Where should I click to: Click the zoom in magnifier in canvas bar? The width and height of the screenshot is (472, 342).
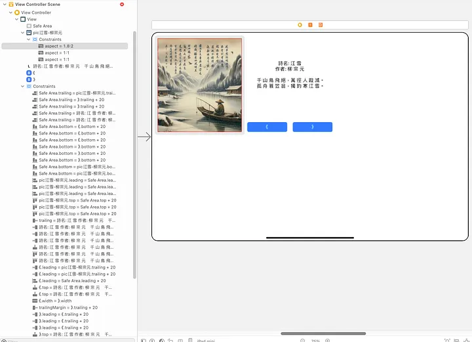(x=328, y=340)
